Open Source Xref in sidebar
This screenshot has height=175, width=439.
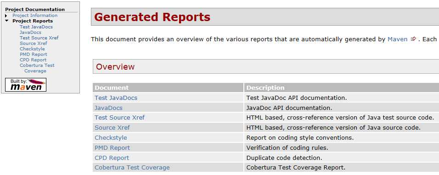click(x=34, y=43)
